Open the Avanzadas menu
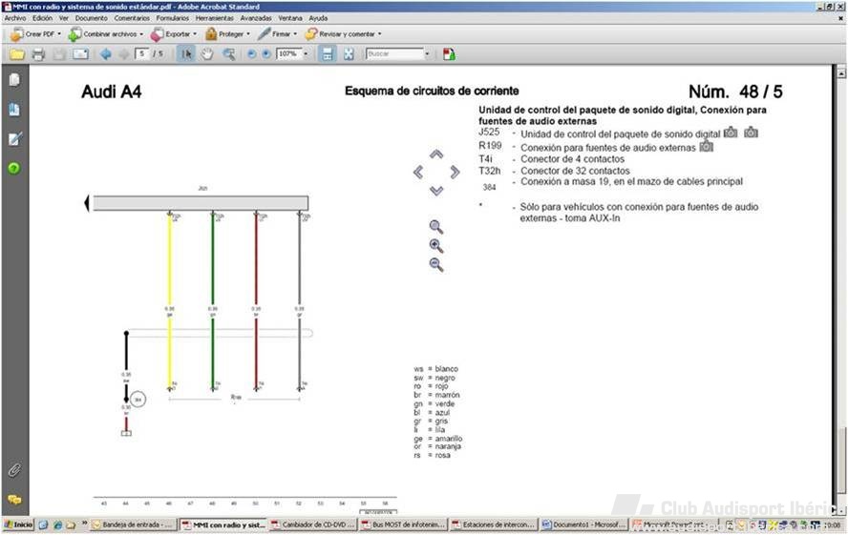Image resolution: width=848 pixels, height=535 pixels. [x=256, y=18]
